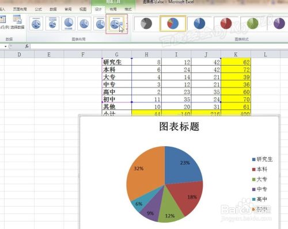Image resolution: width=288 pixels, height=229 pixels.
Task: Click the 研究生 legend entry
Action: (262, 159)
